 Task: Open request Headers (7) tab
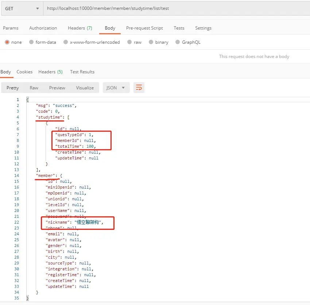(x=80, y=28)
